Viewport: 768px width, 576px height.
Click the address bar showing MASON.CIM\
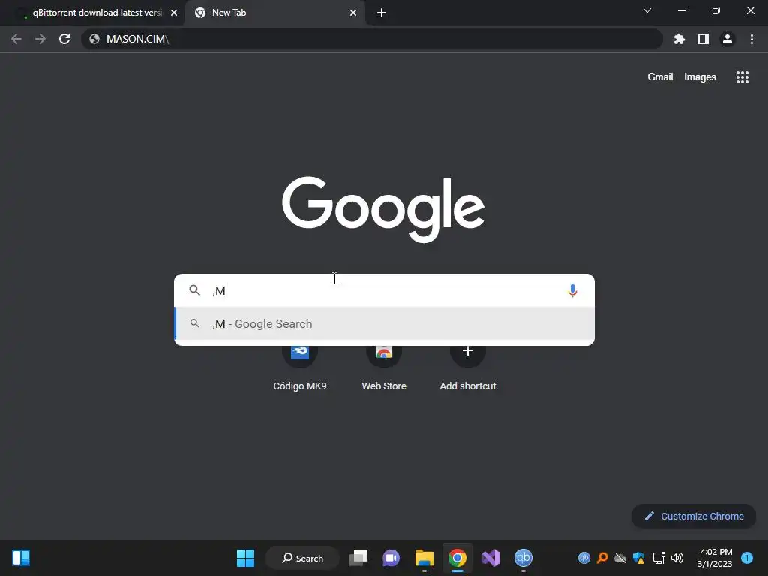[x=372, y=39]
